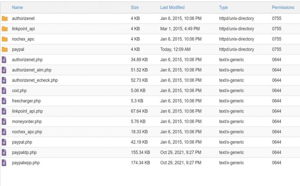Select the nochex_apc.php file name
The image size is (300, 186).
(x=27, y=132)
